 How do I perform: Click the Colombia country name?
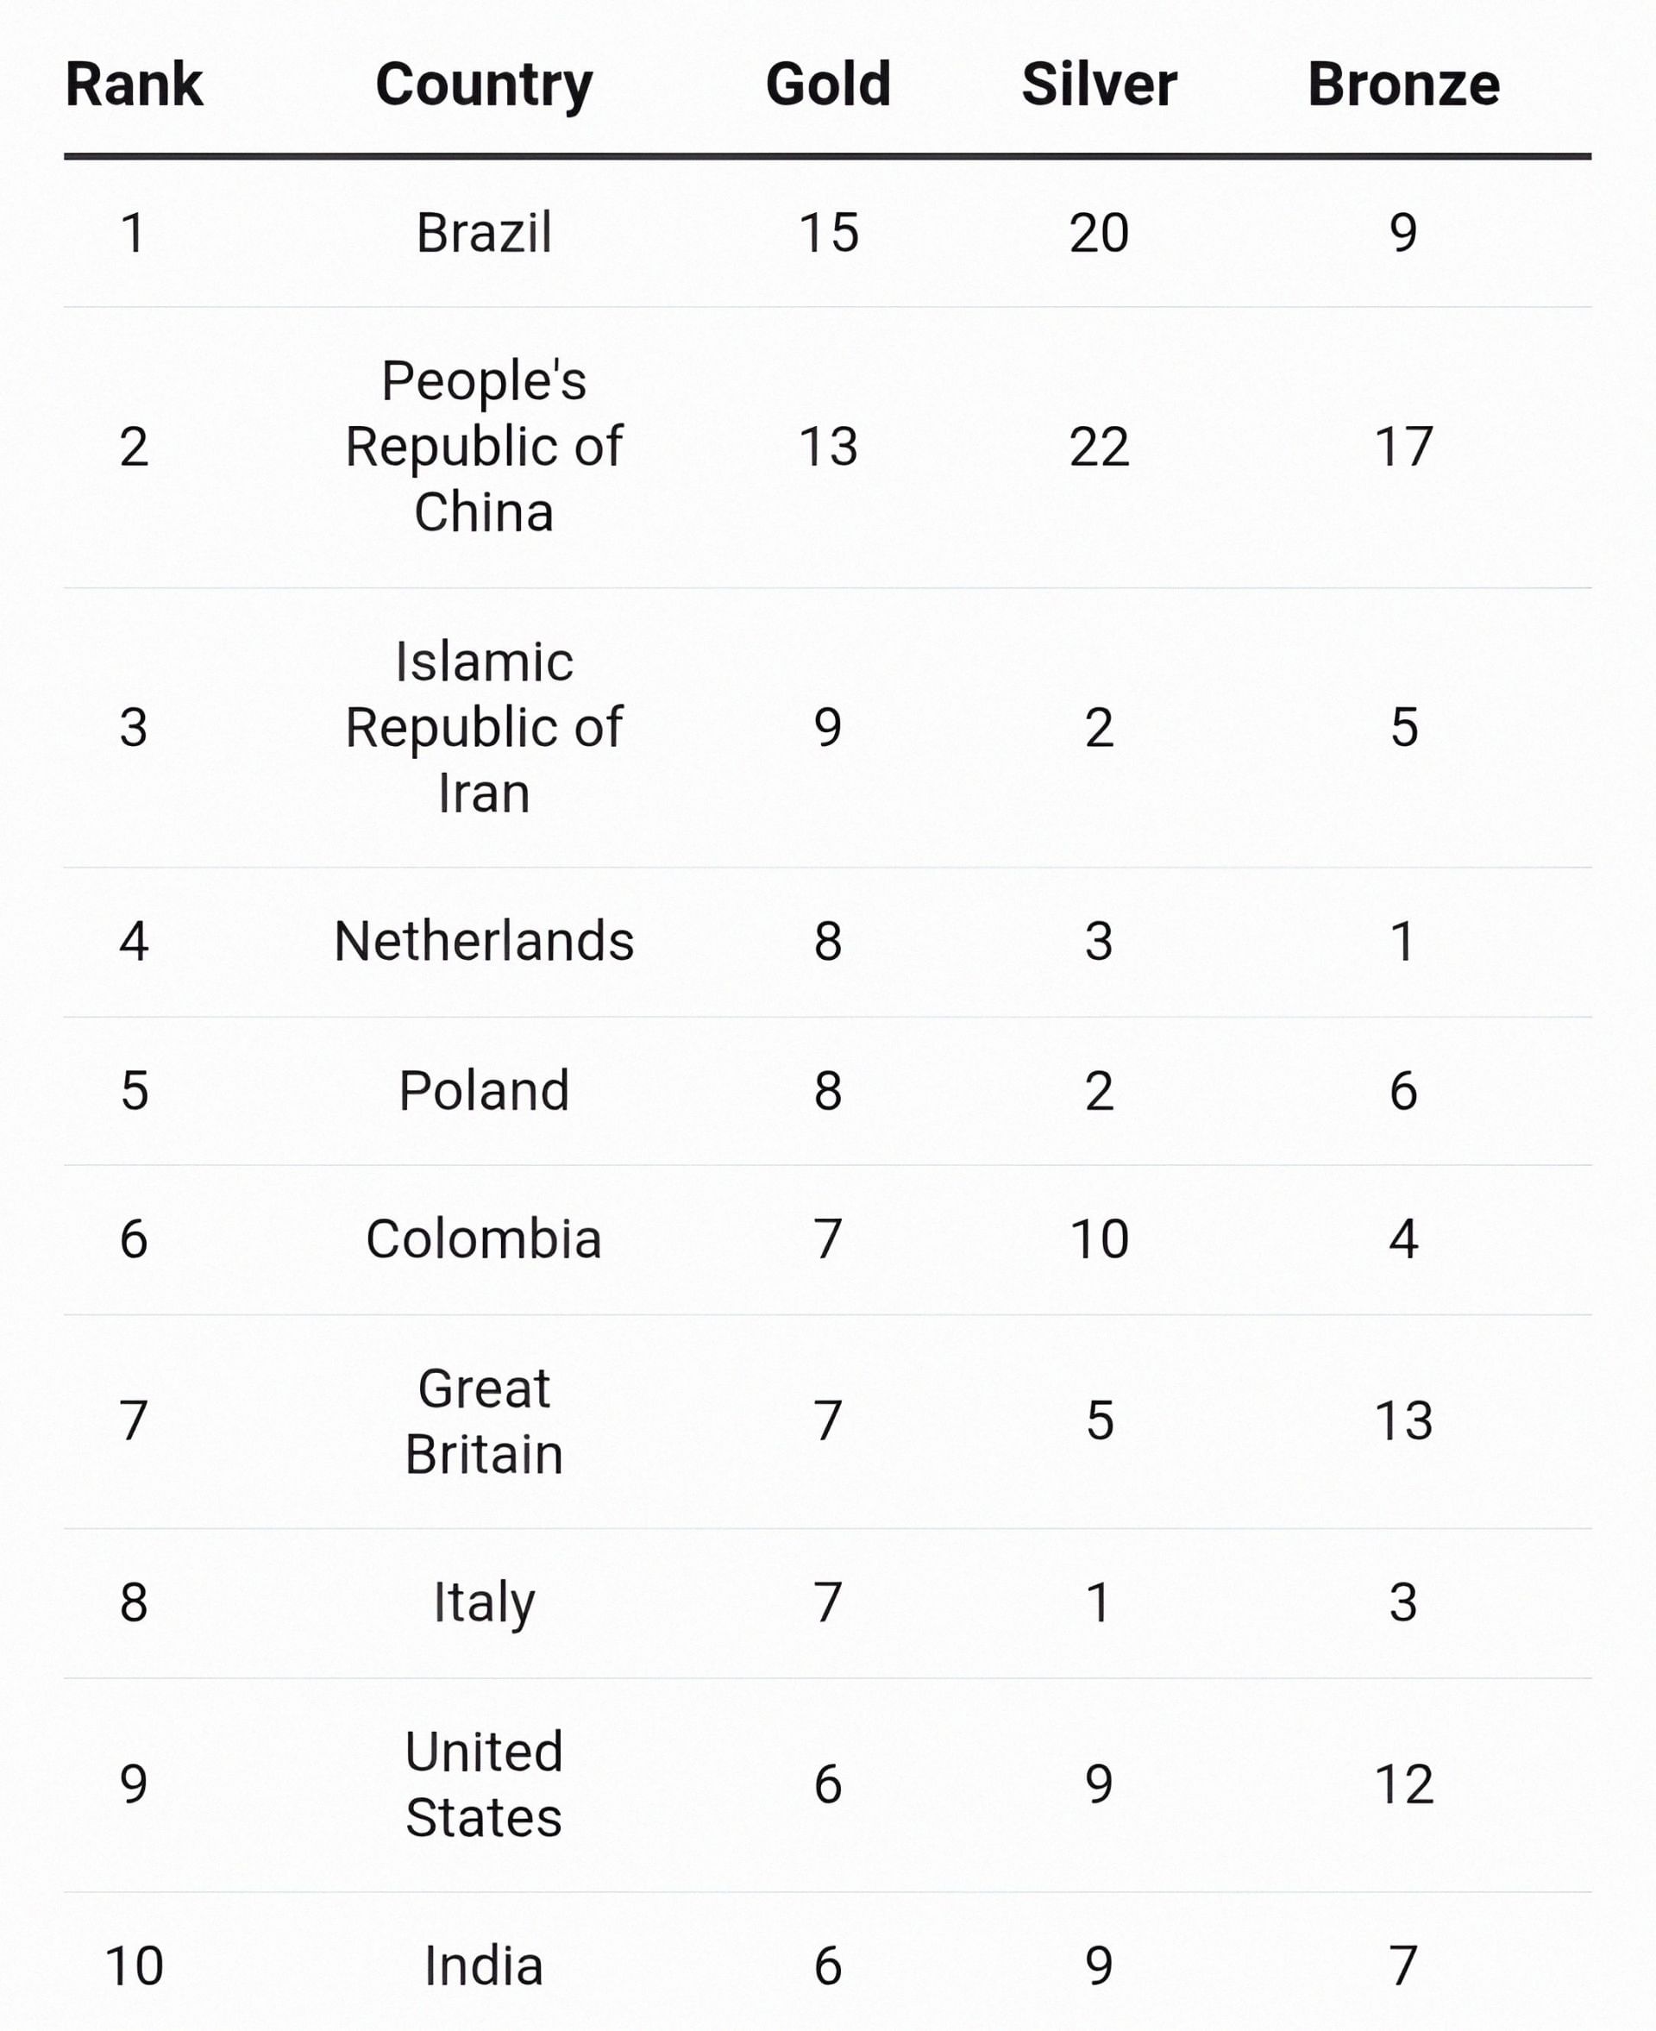484,1239
